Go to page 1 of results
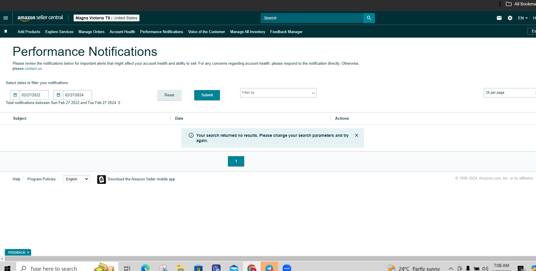536x271 pixels. click(236, 161)
